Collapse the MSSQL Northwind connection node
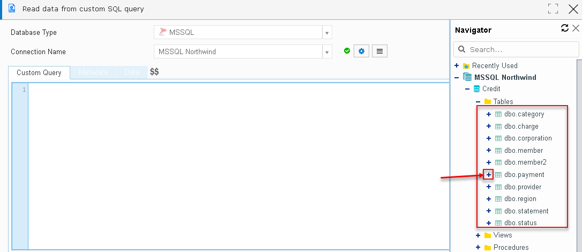This screenshot has height=252, width=582. coord(457,78)
